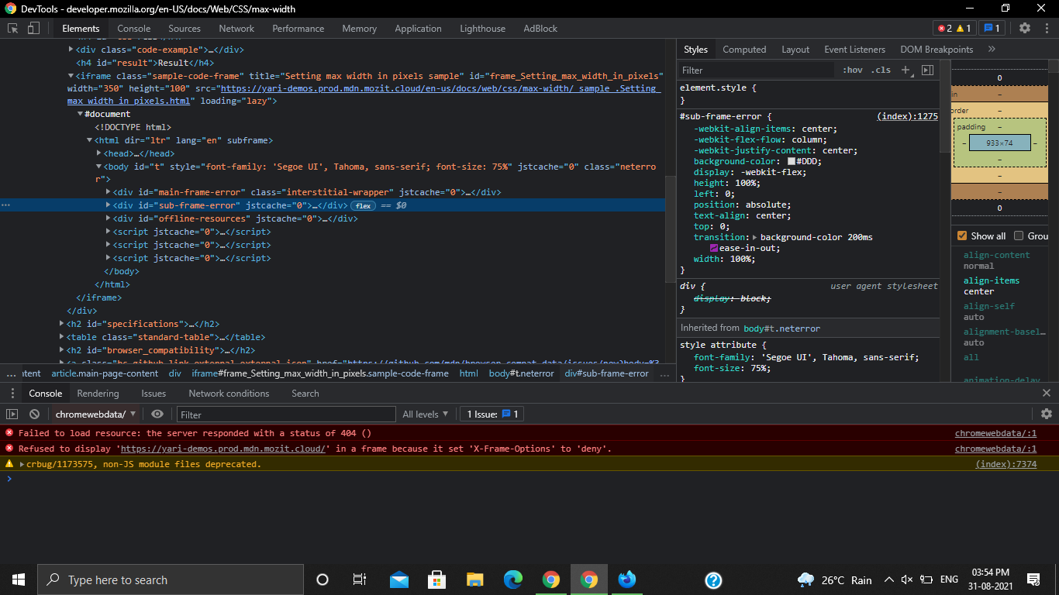Switch to the Computed tab

pyautogui.click(x=744, y=49)
